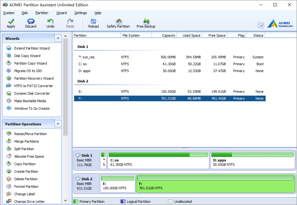297x205 pixels.
Task: Choose Split Partition in the operations panel
Action: click(x=24, y=149)
